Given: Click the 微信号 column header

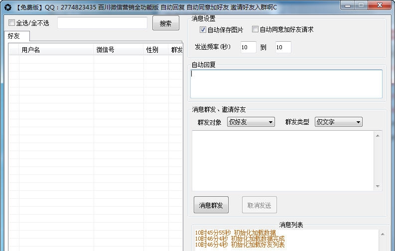Looking at the screenshot, I should [119, 50].
